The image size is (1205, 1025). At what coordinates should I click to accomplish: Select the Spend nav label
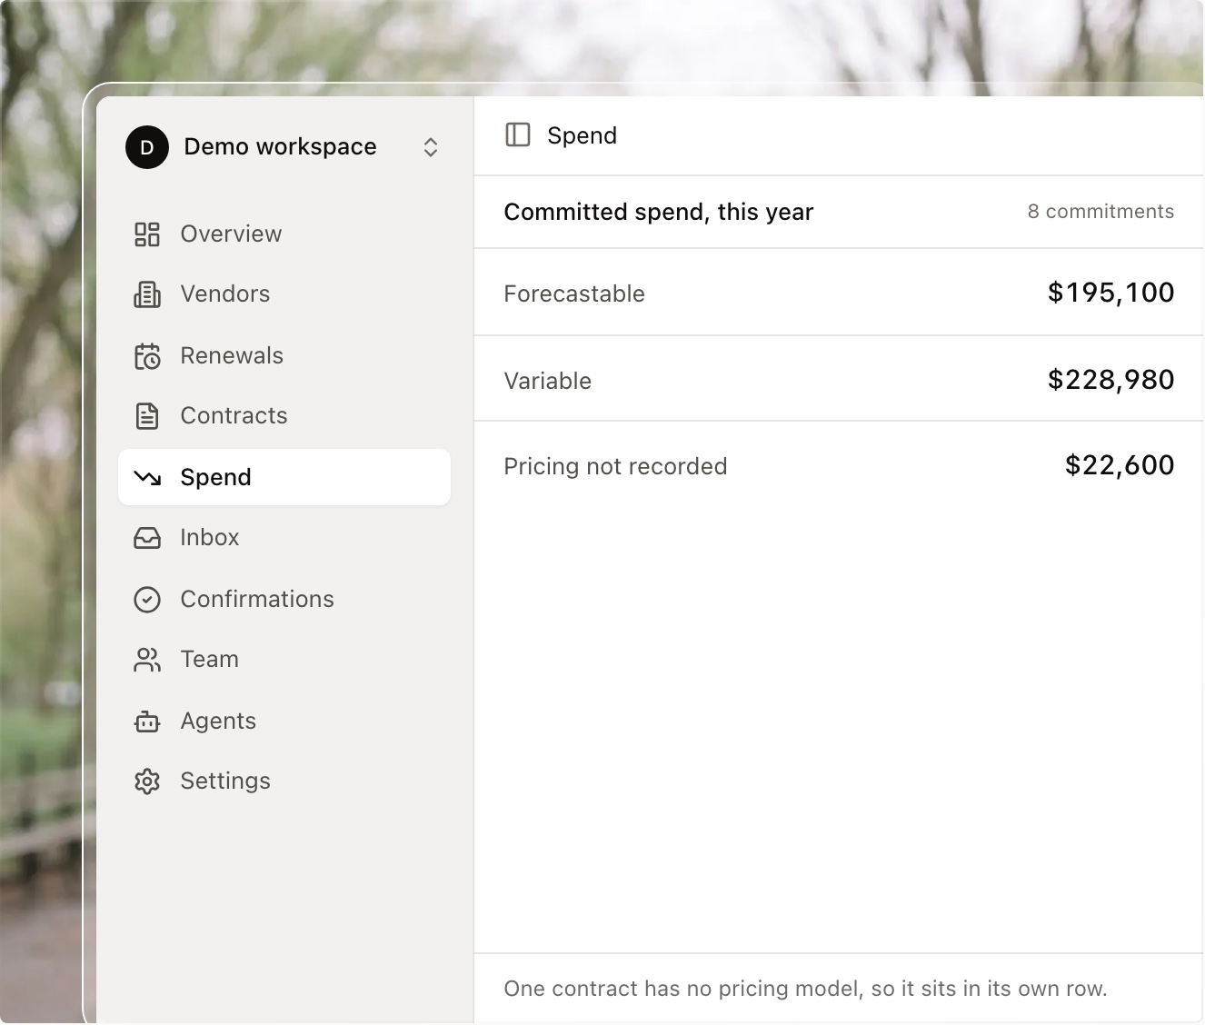(x=216, y=478)
